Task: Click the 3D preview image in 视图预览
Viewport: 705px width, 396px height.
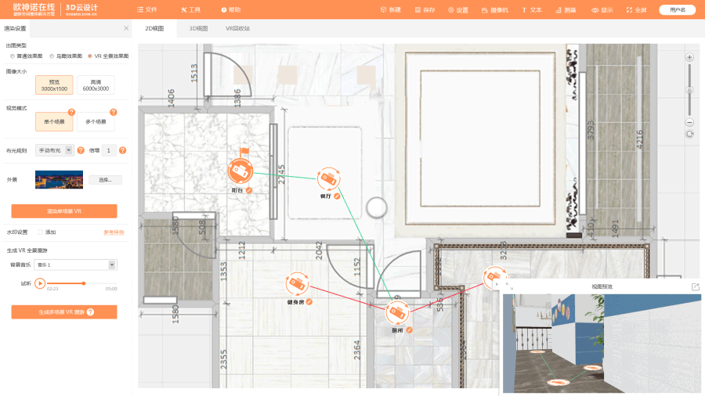Action: pos(602,344)
